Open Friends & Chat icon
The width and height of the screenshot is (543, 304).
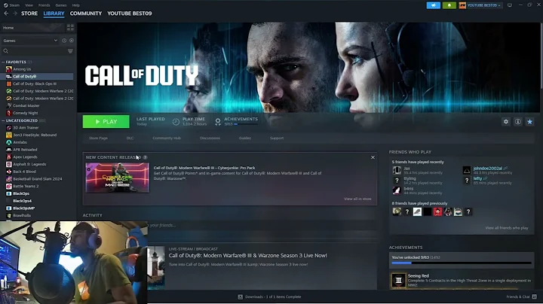pos(535,296)
